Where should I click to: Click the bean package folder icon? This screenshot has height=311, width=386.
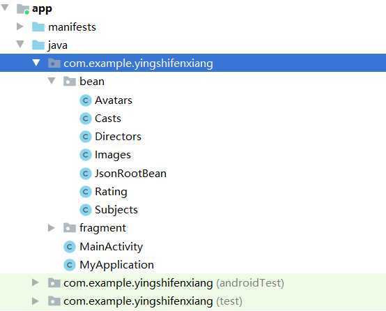pos(70,82)
